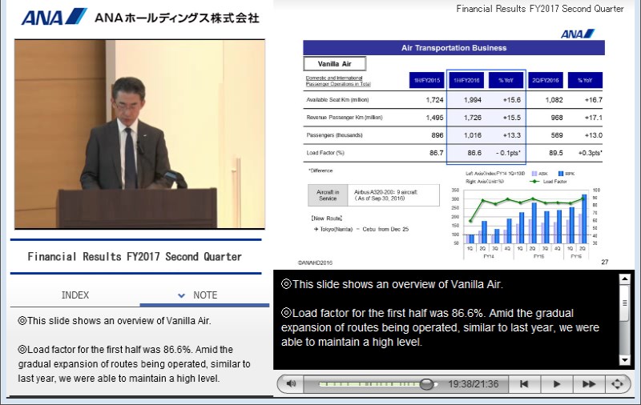Toggle fullscreen with the four-arrow icon
The width and height of the screenshot is (641, 405).
tap(617, 383)
